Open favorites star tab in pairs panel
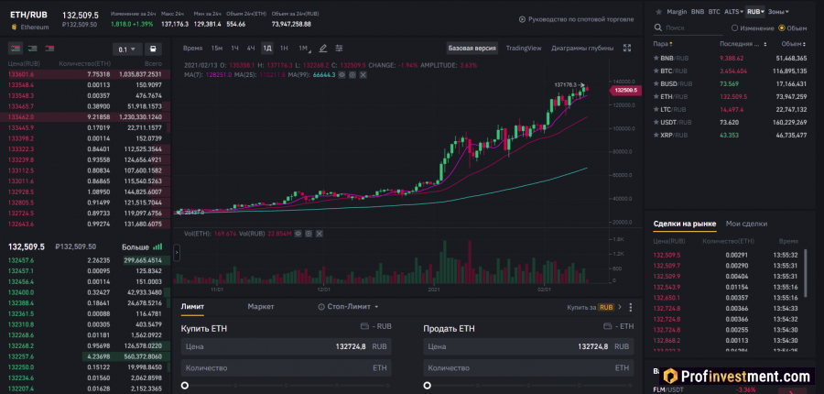The height and width of the screenshot is (394, 824). tap(658, 12)
